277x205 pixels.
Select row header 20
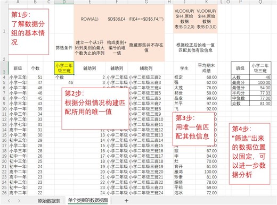tap(4, 161)
